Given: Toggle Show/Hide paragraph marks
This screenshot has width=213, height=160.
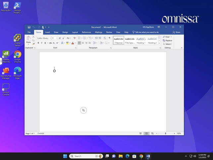Looking at the screenshot, I should click(x=110, y=38).
